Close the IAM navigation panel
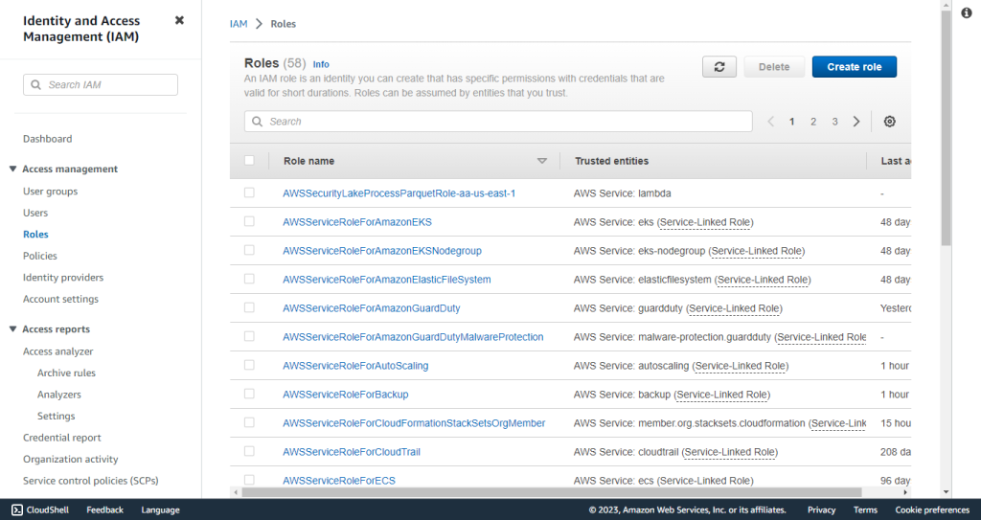This screenshot has width=981, height=520. [179, 21]
